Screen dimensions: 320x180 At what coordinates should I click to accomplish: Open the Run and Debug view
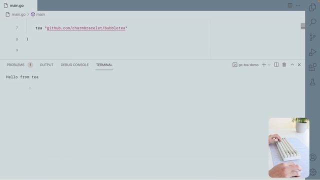point(312,52)
